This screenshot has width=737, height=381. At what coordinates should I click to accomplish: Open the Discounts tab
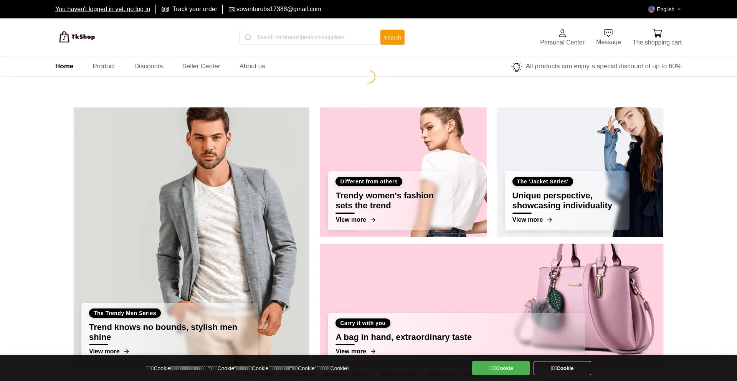click(x=148, y=66)
